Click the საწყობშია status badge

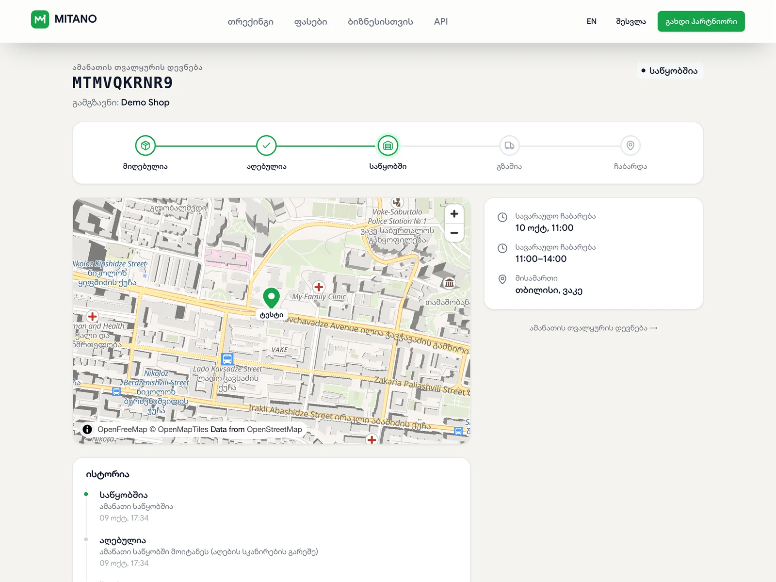click(x=669, y=71)
